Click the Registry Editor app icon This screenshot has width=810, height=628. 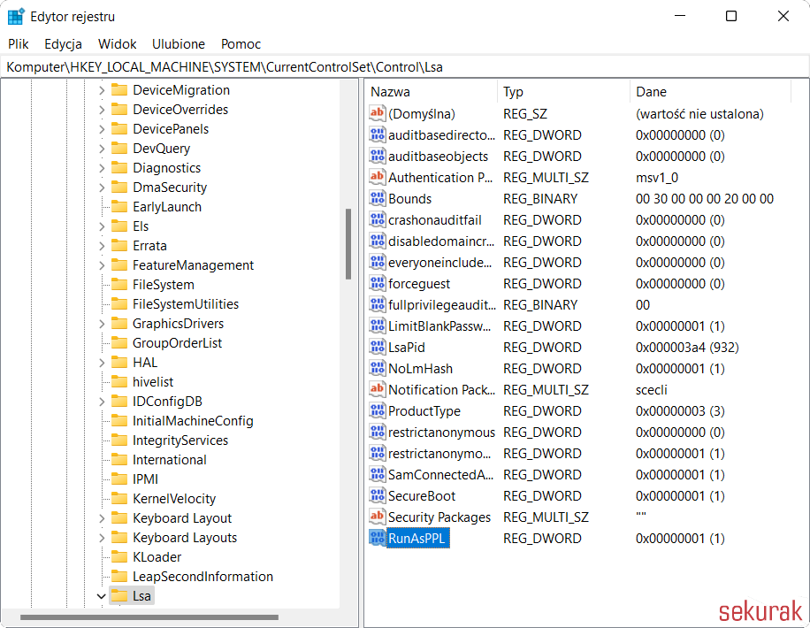pos(16,16)
